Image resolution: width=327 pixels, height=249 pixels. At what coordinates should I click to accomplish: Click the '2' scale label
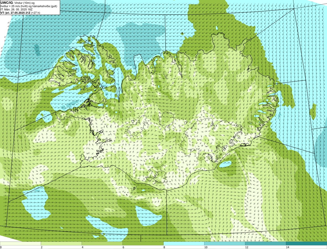pos(41,247)
